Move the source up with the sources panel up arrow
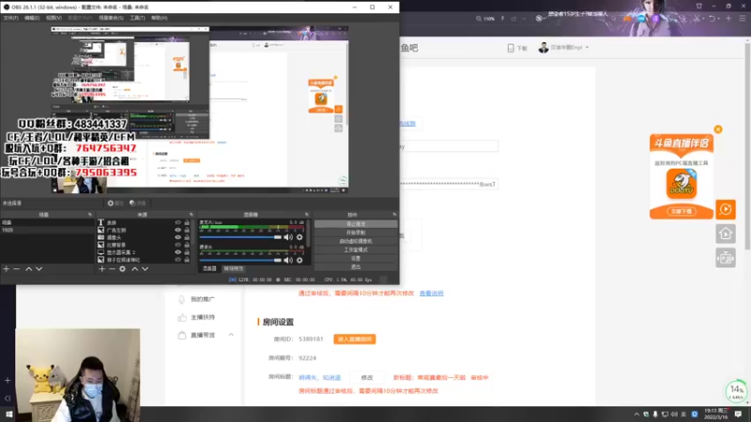Screen dimensions: 751x422 point(134,269)
